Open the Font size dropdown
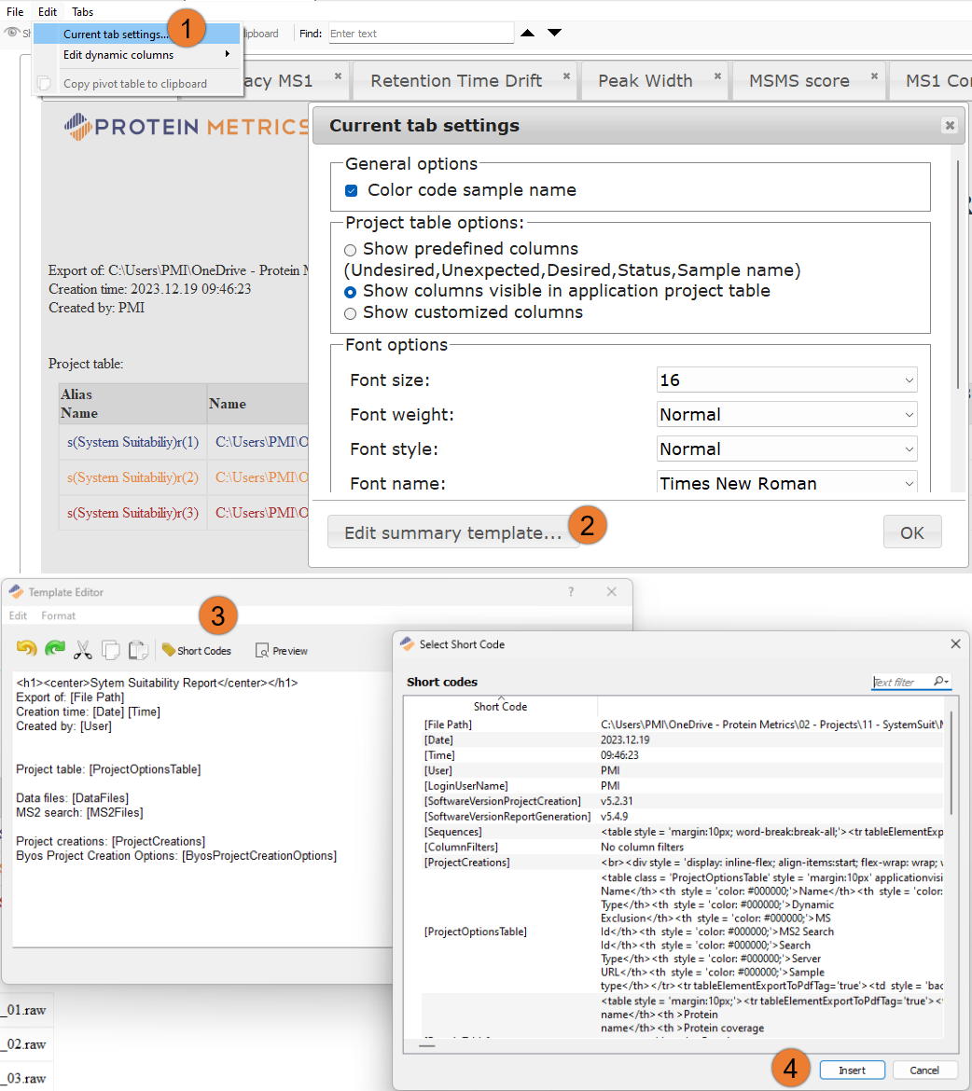The width and height of the screenshot is (972, 1091). tap(786, 380)
